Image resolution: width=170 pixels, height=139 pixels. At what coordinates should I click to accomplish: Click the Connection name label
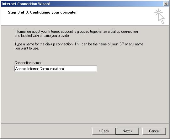[x=28, y=63]
